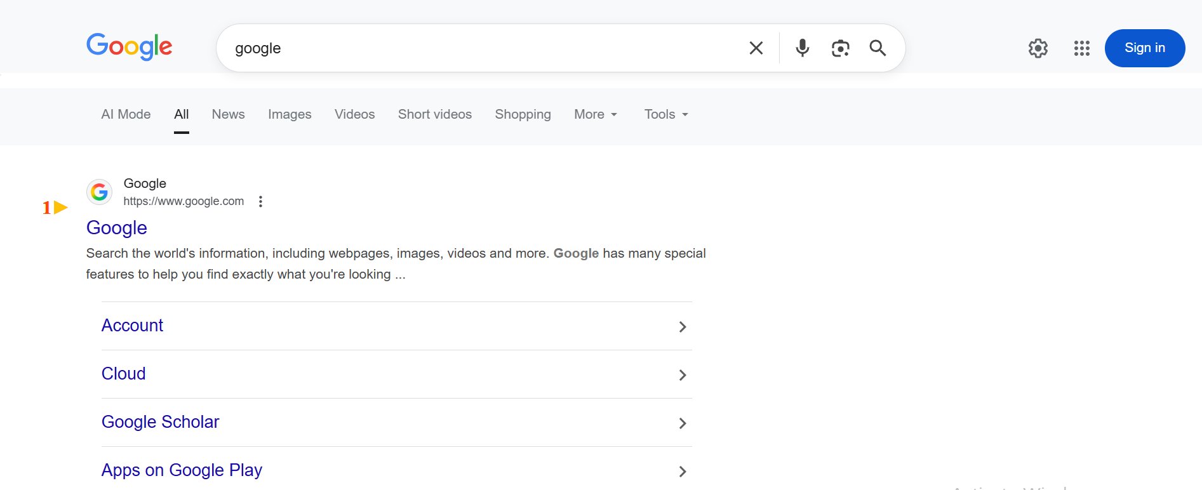The image size is (1202, 490).
Task: Click the magnifying glass search button
Action: (878, 48)
